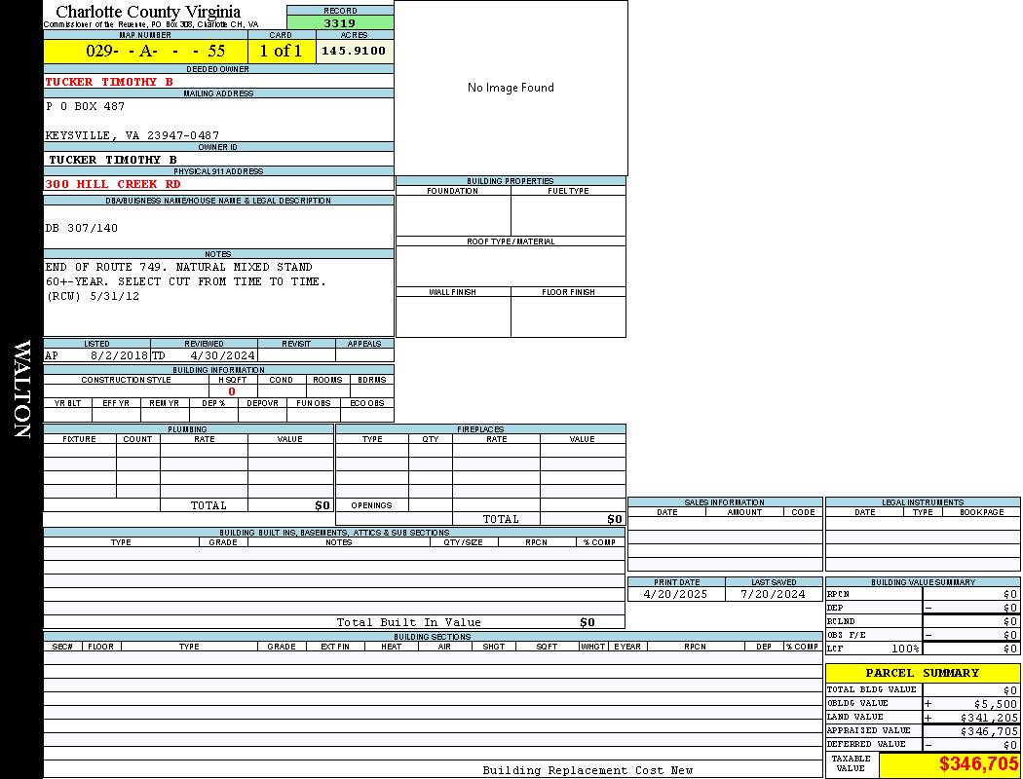Select deeded owner name TUCKER TIMOTHY B
Viewport: 1023px width, 779px height.
point(109,82)
